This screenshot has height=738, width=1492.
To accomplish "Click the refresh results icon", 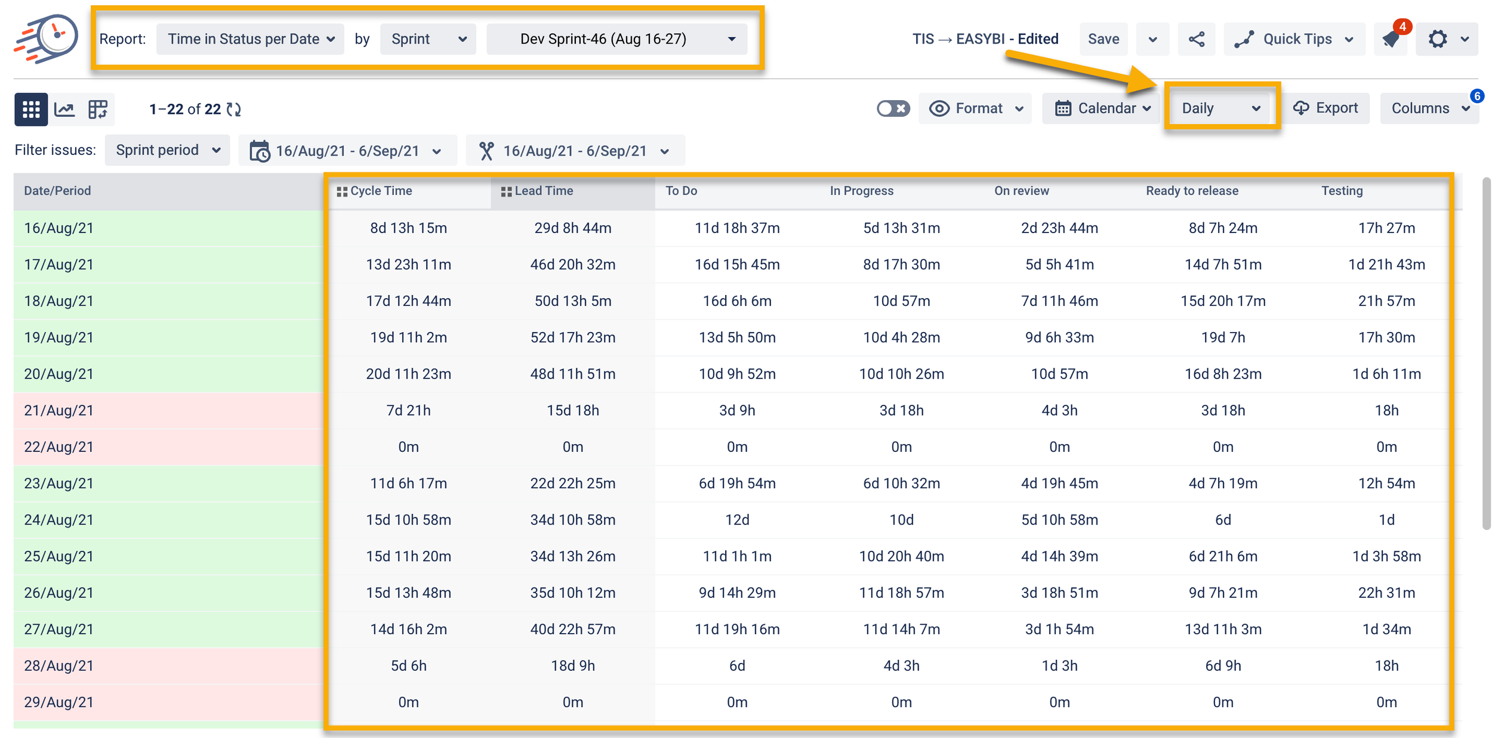I will [x=234, y=109].
